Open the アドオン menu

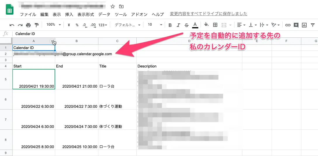139,14
